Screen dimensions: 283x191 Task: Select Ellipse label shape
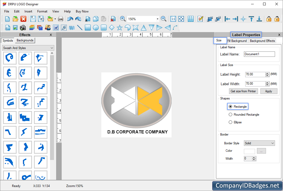click(235, 122)
